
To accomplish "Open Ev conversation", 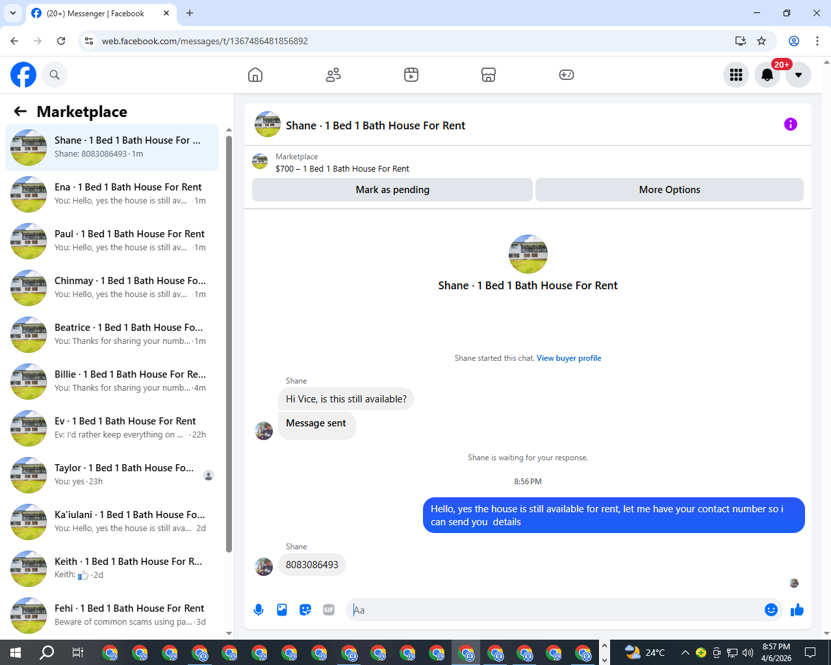I will pyautogui.click(x=112, y=428).
